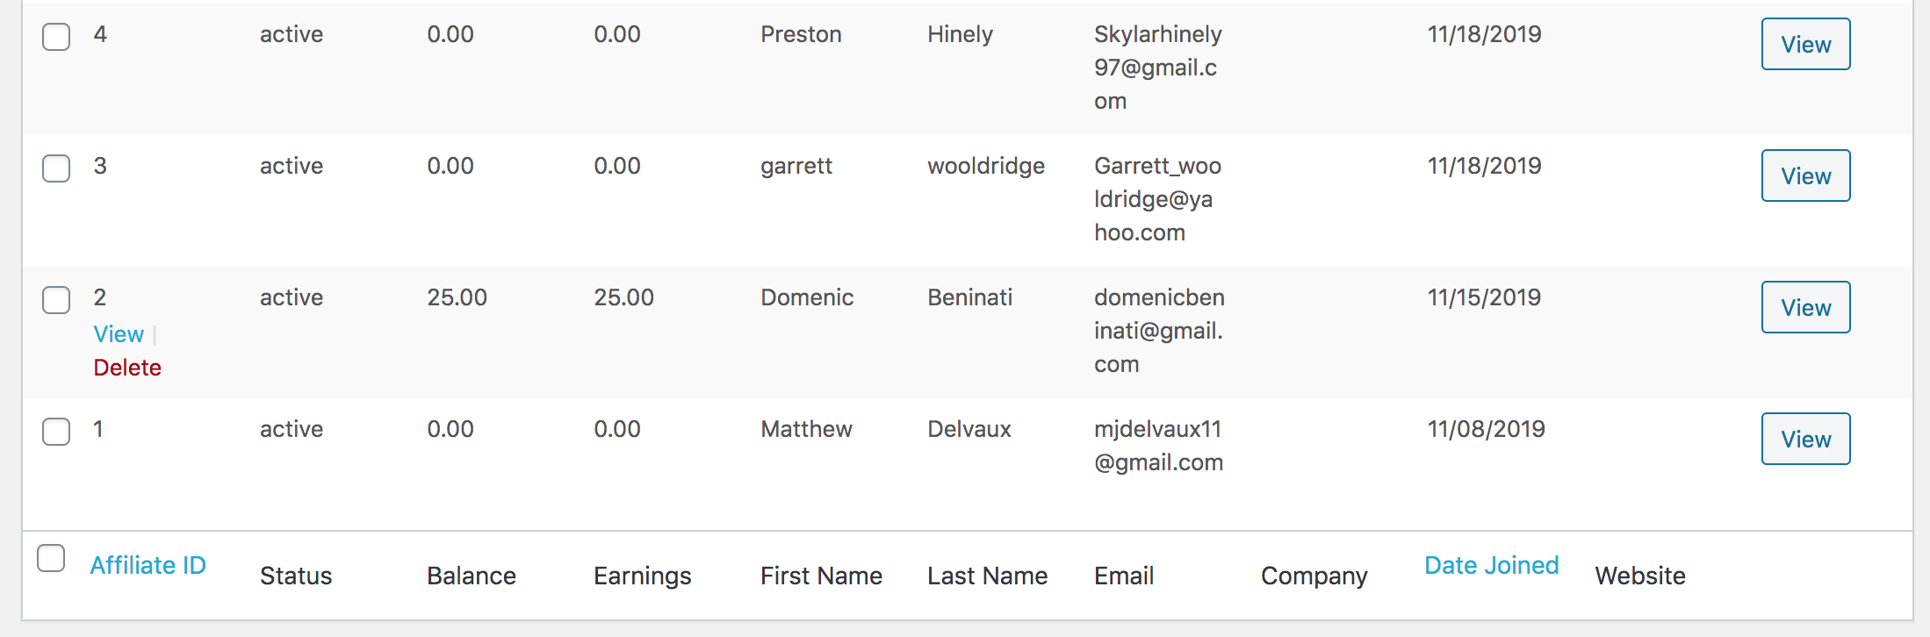Click the 11/15/2019 join date

click(1484, 297)
